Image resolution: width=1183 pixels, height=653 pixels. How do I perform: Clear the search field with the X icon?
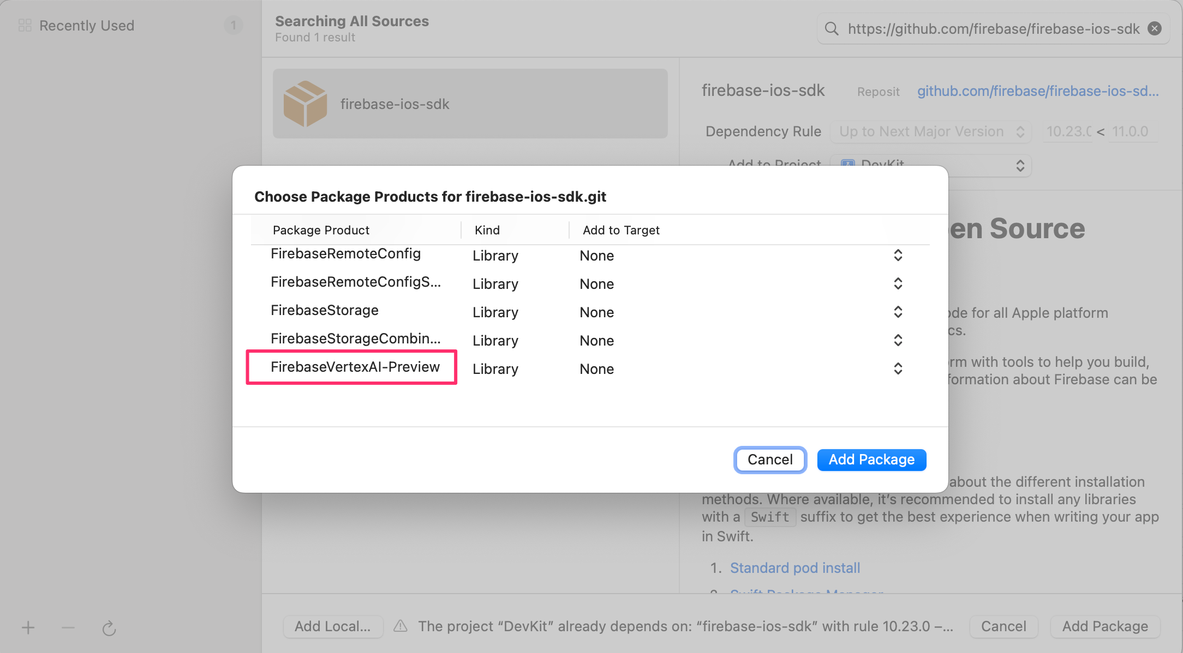pos(1154,28)
